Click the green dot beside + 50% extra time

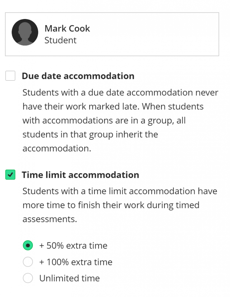click(28, 246)
